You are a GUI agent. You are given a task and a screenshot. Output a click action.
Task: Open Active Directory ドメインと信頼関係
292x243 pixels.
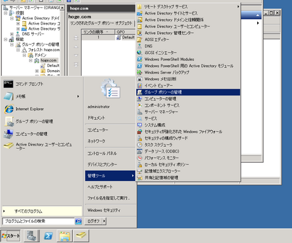click(174, 20)
